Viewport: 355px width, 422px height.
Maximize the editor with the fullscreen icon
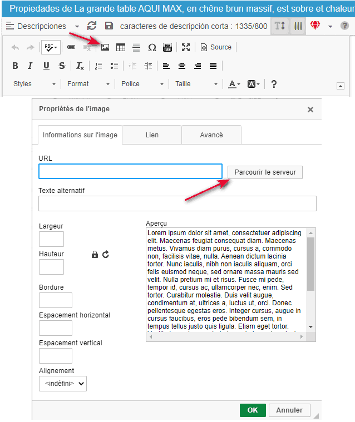[x=186, y=48]
